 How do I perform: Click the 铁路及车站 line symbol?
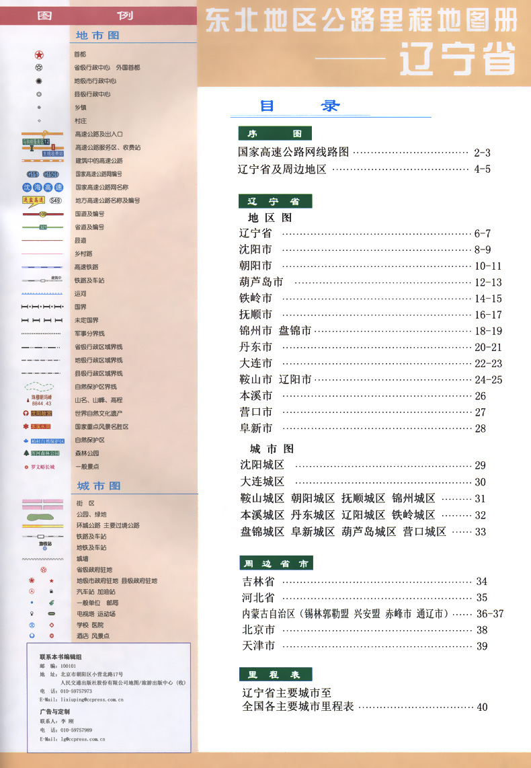coord(42,280)
